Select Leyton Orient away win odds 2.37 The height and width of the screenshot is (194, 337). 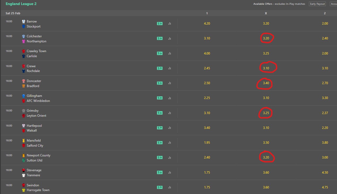click(x=325, y=113)
